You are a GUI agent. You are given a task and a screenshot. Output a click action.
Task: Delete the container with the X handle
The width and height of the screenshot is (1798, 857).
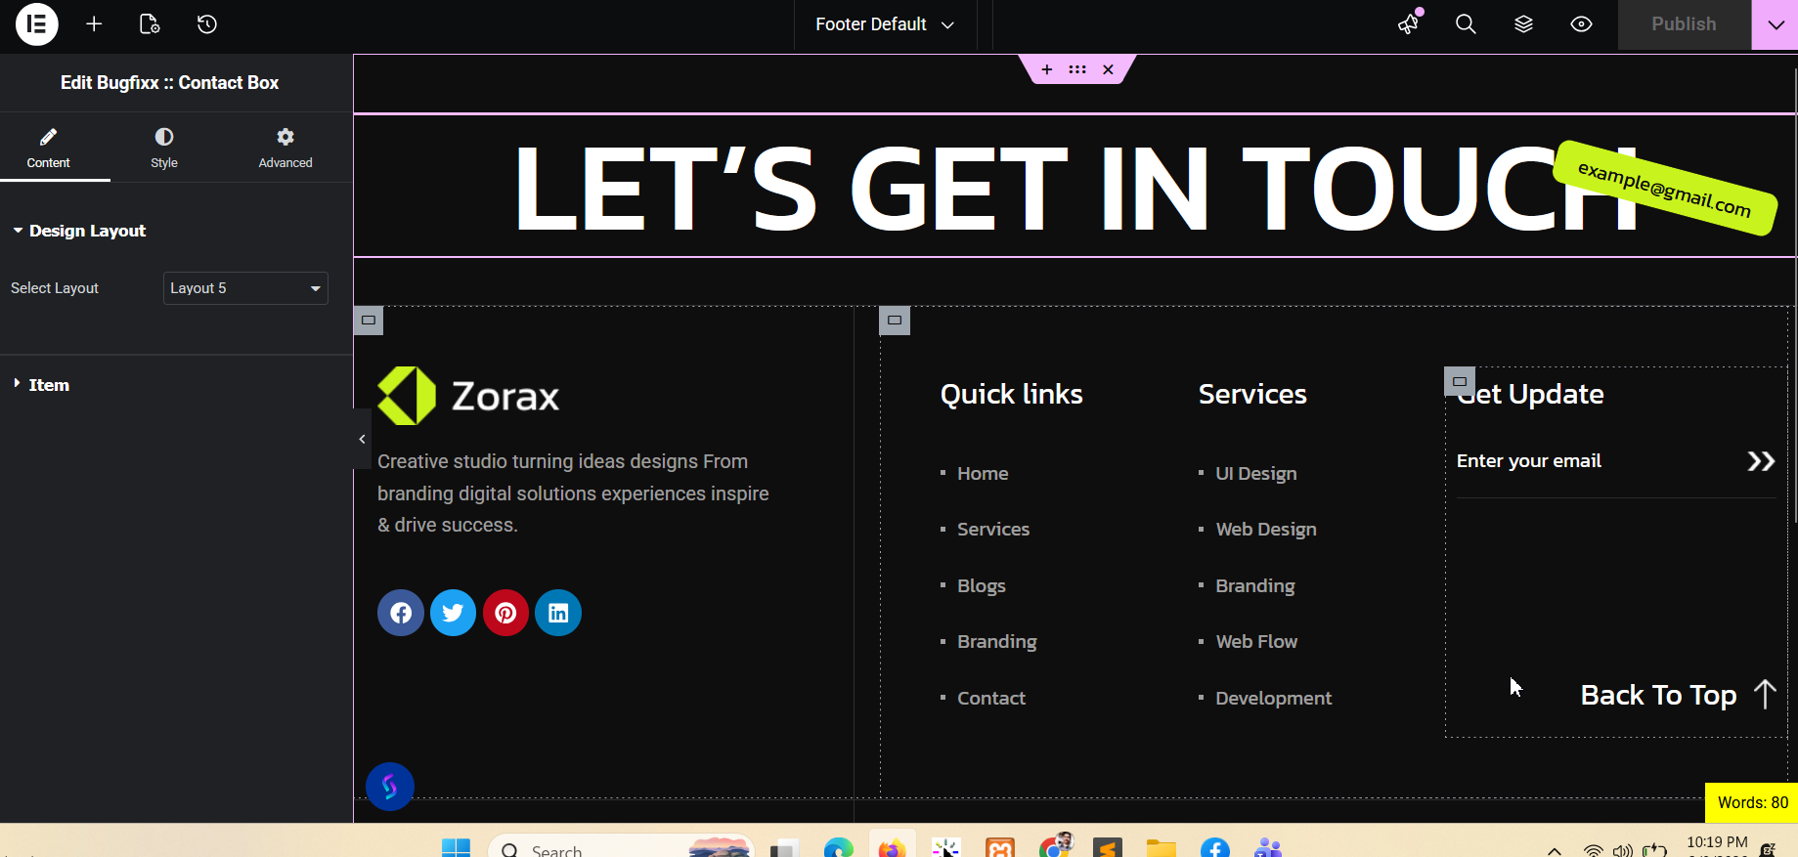(x=1108, y=69)
